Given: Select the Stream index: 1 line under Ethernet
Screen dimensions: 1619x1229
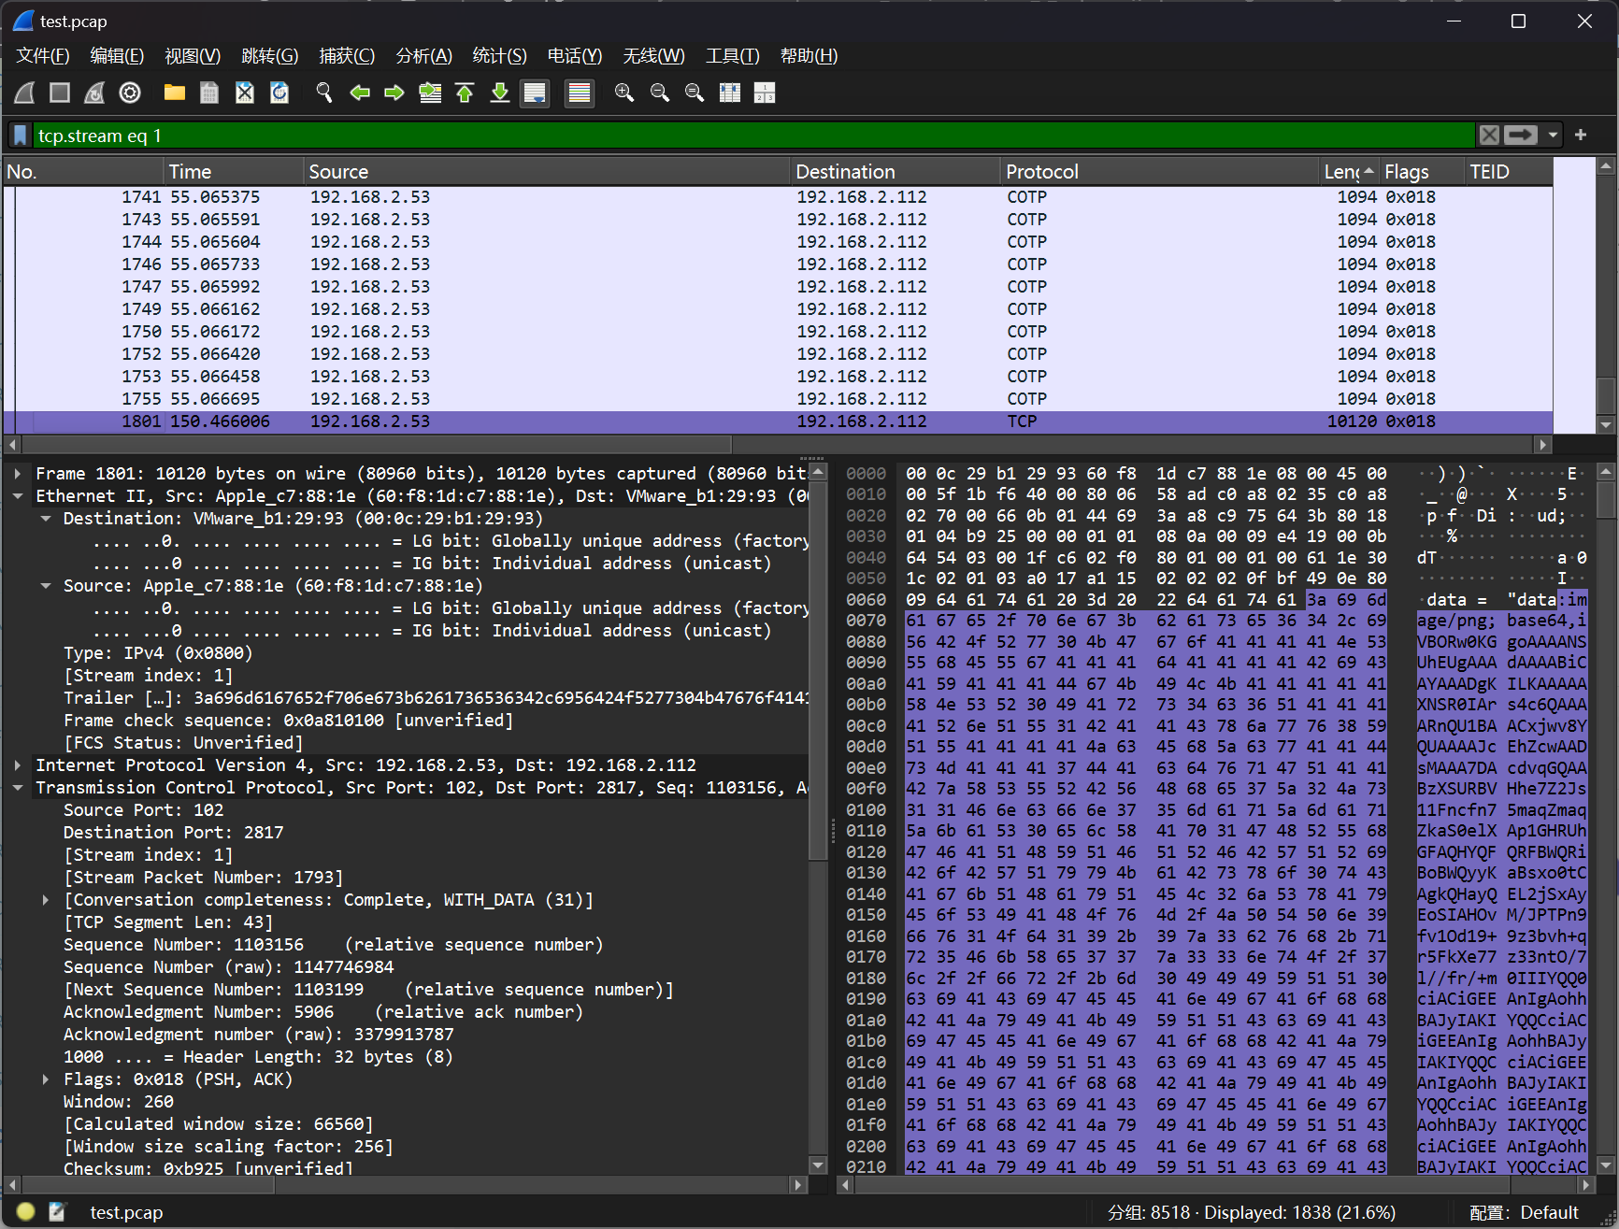Looking at the screenshot, I should tap(148, 676).
